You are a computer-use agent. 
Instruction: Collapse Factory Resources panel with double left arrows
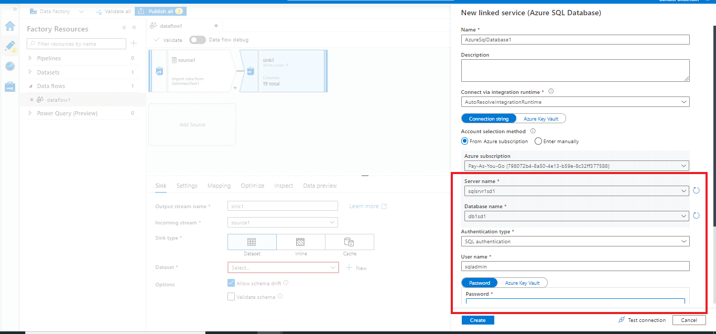click(134, 28)
